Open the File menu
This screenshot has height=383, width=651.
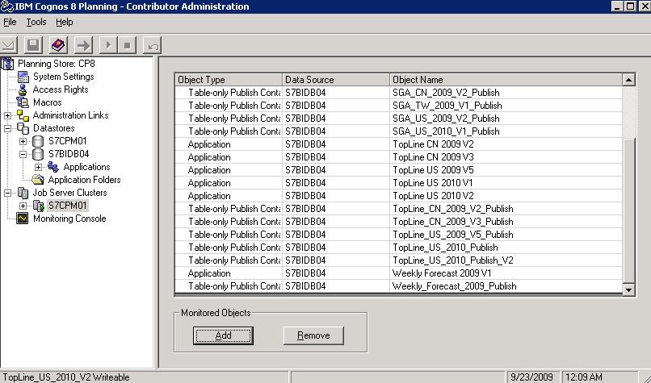tap(10, 22)
